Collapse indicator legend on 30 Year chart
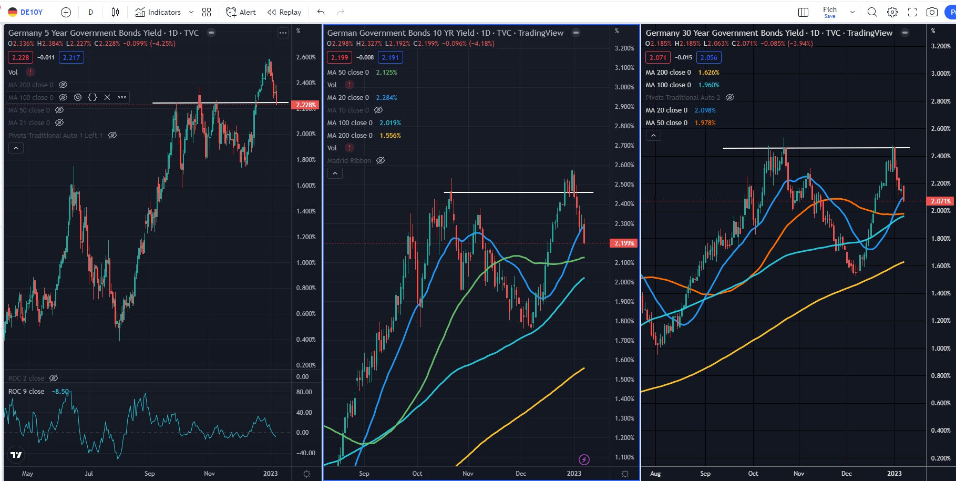Image resolution: width=956 pixels, height=481 pixels. pos(653,136)
